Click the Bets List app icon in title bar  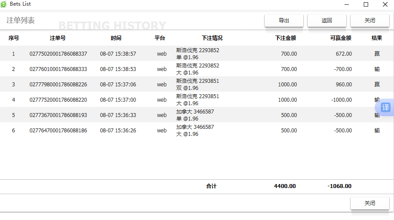point(4,4)
